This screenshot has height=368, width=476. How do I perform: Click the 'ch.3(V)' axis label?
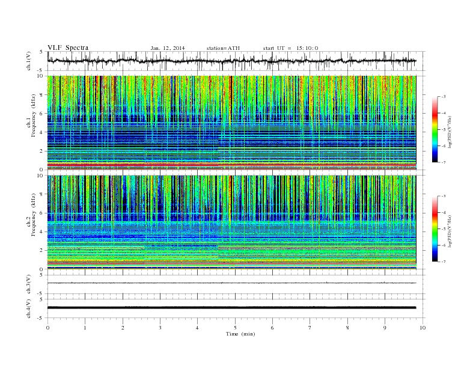(x=29, y=284)
